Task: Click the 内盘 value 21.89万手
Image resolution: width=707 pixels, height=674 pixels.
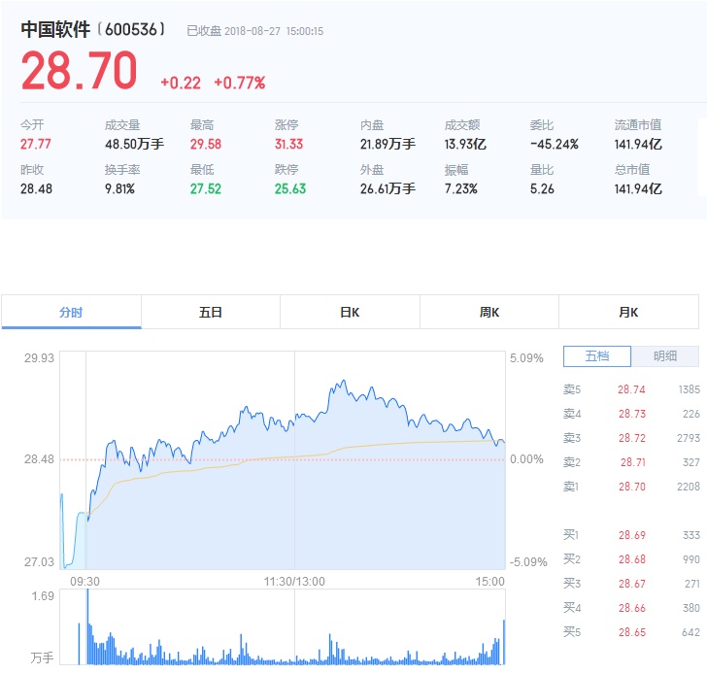Action: pos(387,145)
